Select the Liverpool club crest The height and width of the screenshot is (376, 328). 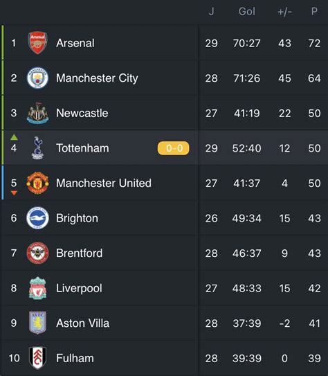click(x=37, y=288)
